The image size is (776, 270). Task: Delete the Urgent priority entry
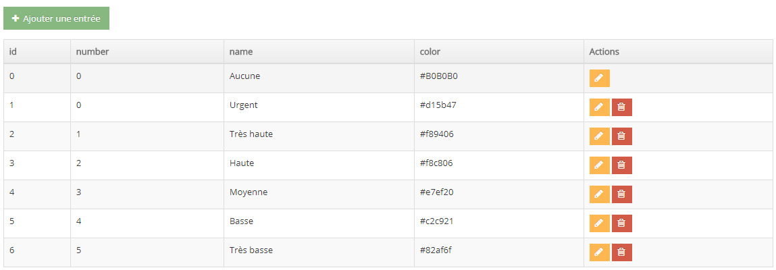(x=621, y=107)
